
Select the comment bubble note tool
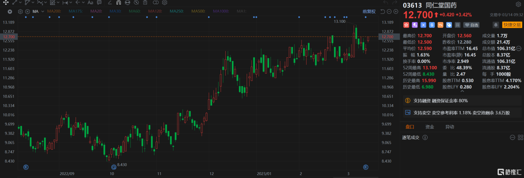pyautogui.click(x=100, y=2)
